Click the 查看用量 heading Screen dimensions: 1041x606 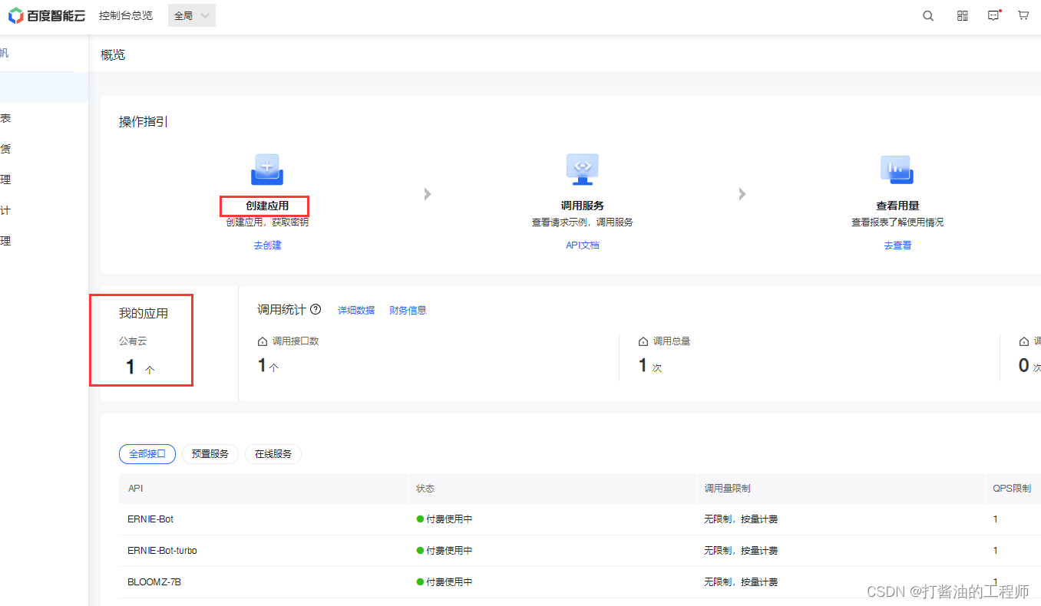tap(897, 206)
